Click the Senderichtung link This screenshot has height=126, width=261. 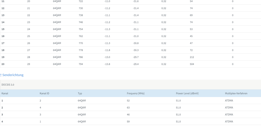point(13,75)
